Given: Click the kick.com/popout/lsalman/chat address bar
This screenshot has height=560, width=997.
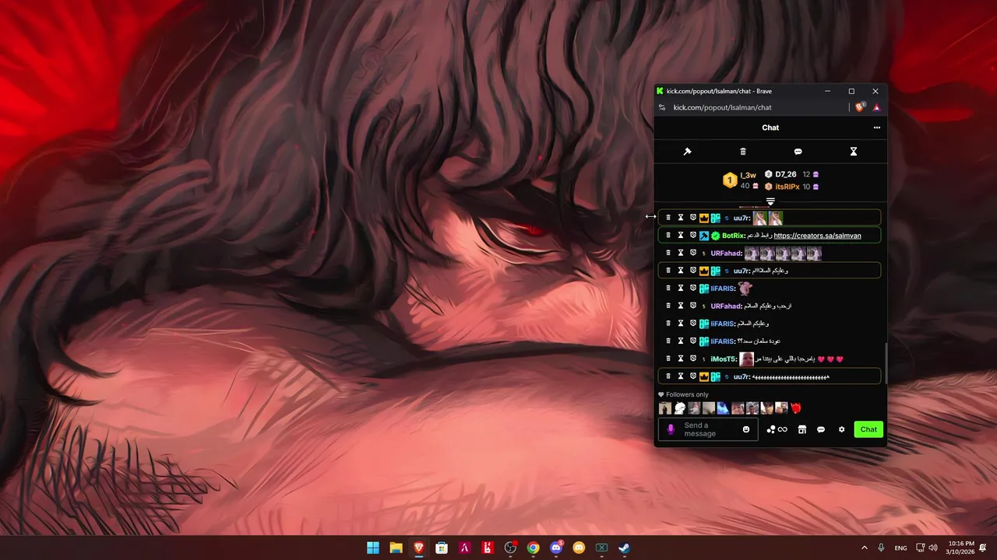Looking at the screenshot, I should coord(722,107).
